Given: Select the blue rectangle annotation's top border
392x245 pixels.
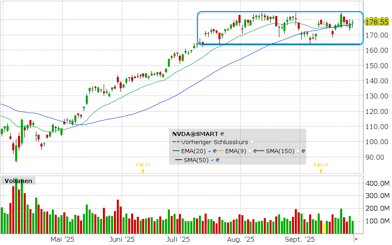Looking at the screenshot, I should (x=280, y=11).
